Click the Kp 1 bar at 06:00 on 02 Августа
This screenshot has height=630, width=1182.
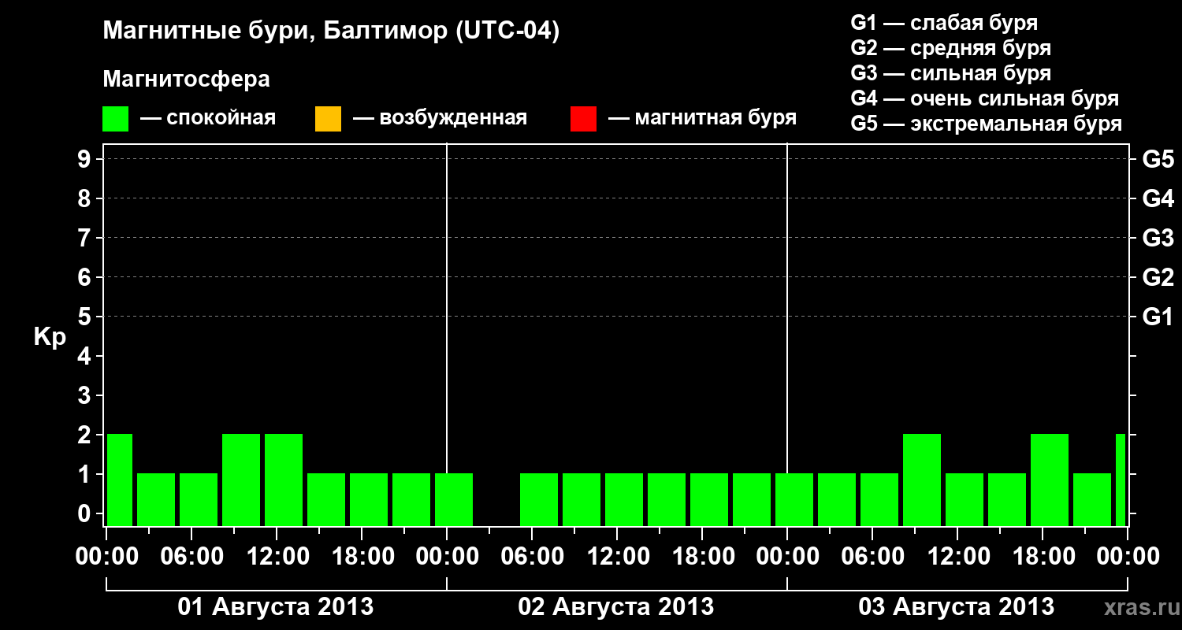[539, 499]
